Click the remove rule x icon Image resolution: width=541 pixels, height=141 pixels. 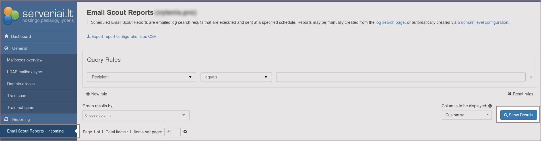(x=531, y=77)
